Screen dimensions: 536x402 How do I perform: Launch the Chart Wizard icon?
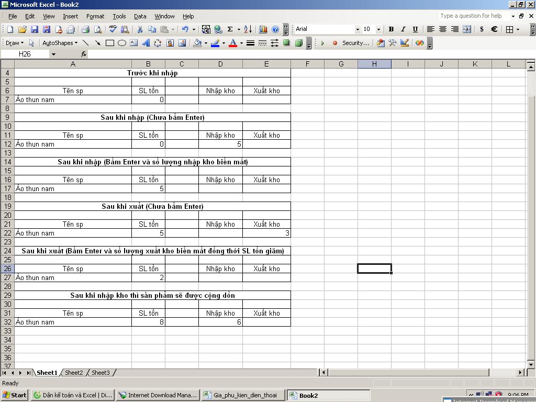tap(263, 29)
